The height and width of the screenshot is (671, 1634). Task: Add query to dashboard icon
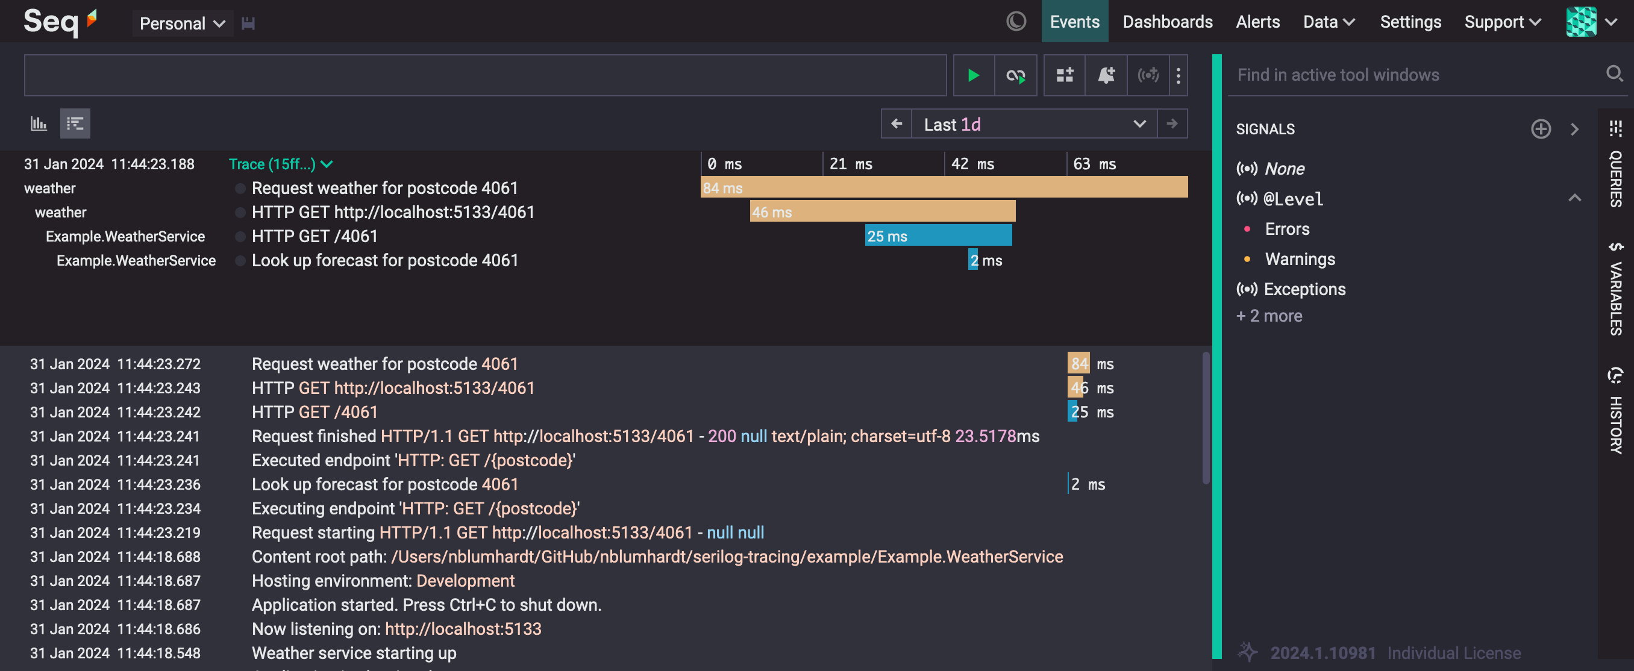[x=1065, y=75]
